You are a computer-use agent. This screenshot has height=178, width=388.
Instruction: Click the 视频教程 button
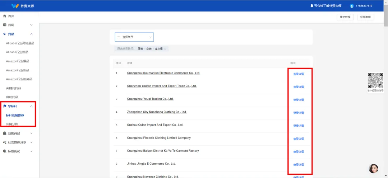365,17
